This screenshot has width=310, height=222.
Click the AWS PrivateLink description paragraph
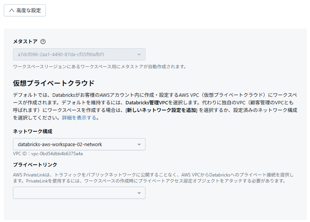click(153, 178)
